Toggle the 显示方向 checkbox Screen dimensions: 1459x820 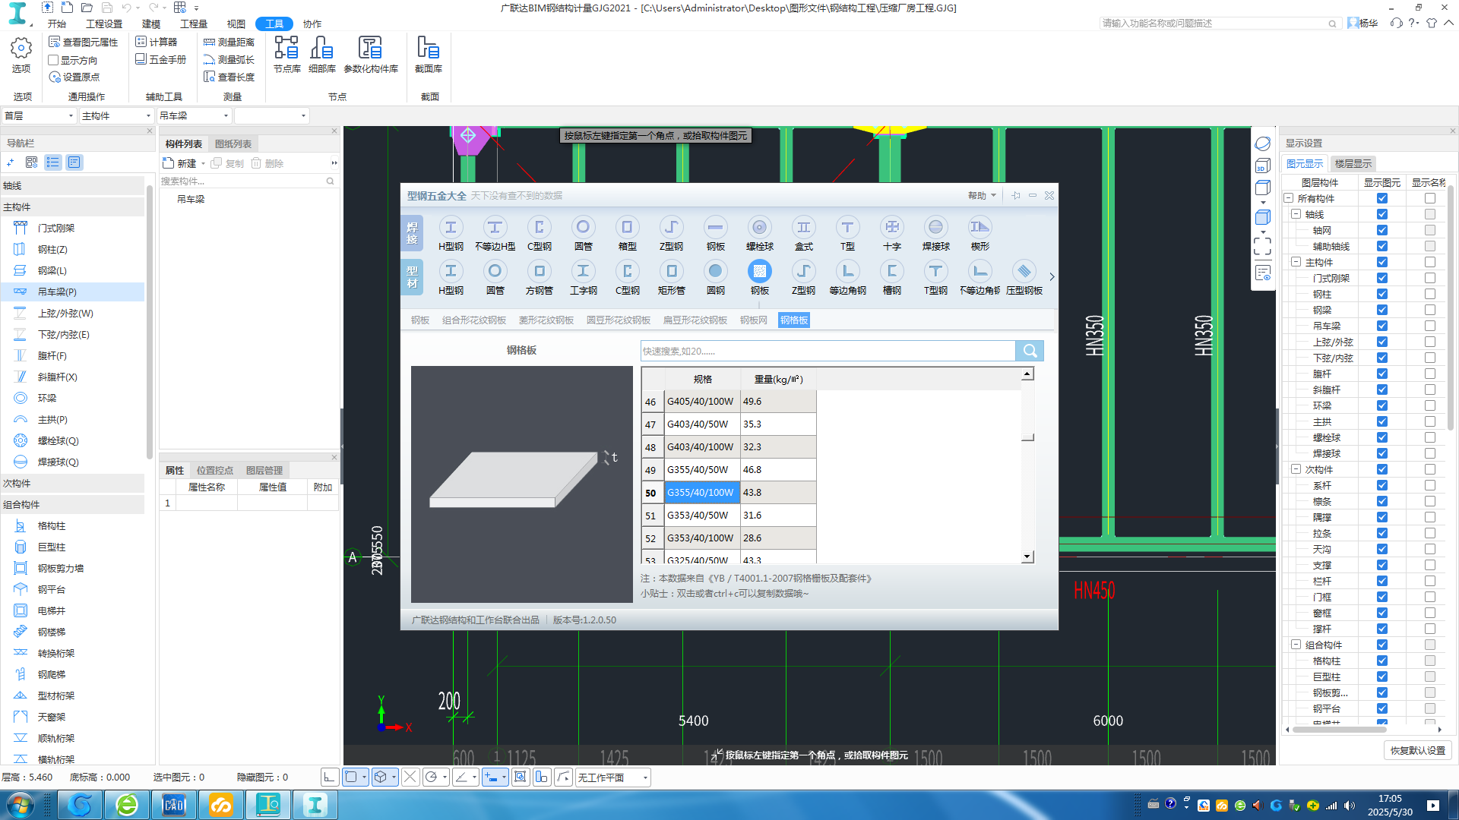coord(53,60)
